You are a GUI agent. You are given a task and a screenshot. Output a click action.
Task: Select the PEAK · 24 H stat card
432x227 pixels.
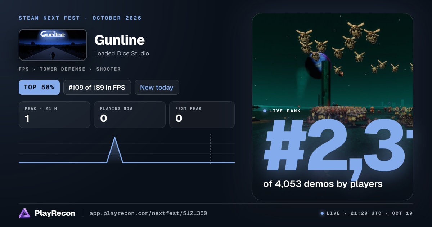coord(54,115)
